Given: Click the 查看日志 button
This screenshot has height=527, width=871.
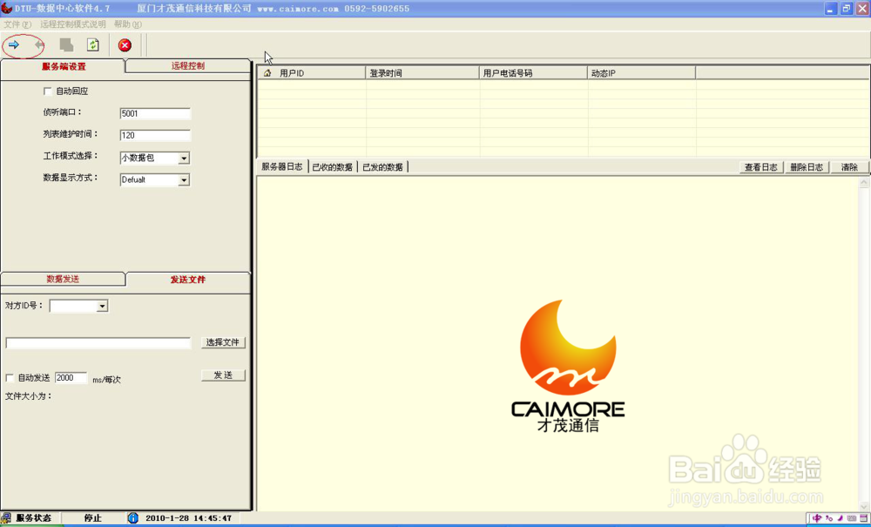Looking at the screenshot, I should coord(761,167).
